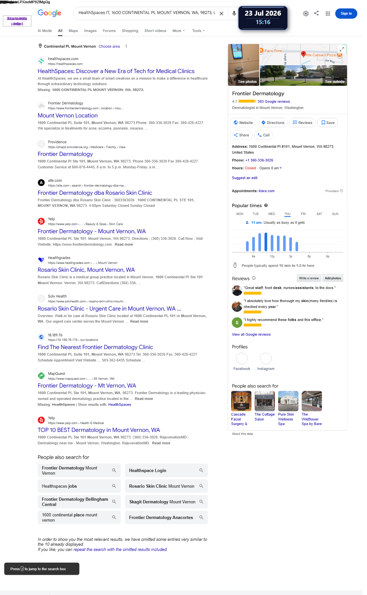Click the share icon in the header
Screen dimensions: 367x595
(316, 13)
